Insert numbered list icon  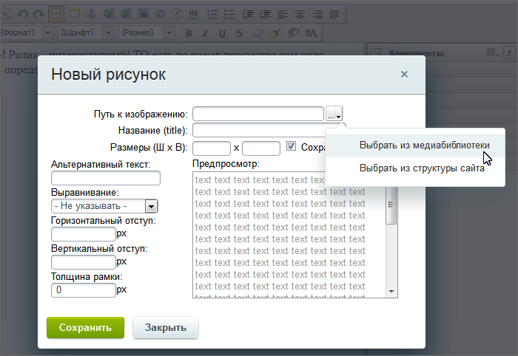[212, 14]
